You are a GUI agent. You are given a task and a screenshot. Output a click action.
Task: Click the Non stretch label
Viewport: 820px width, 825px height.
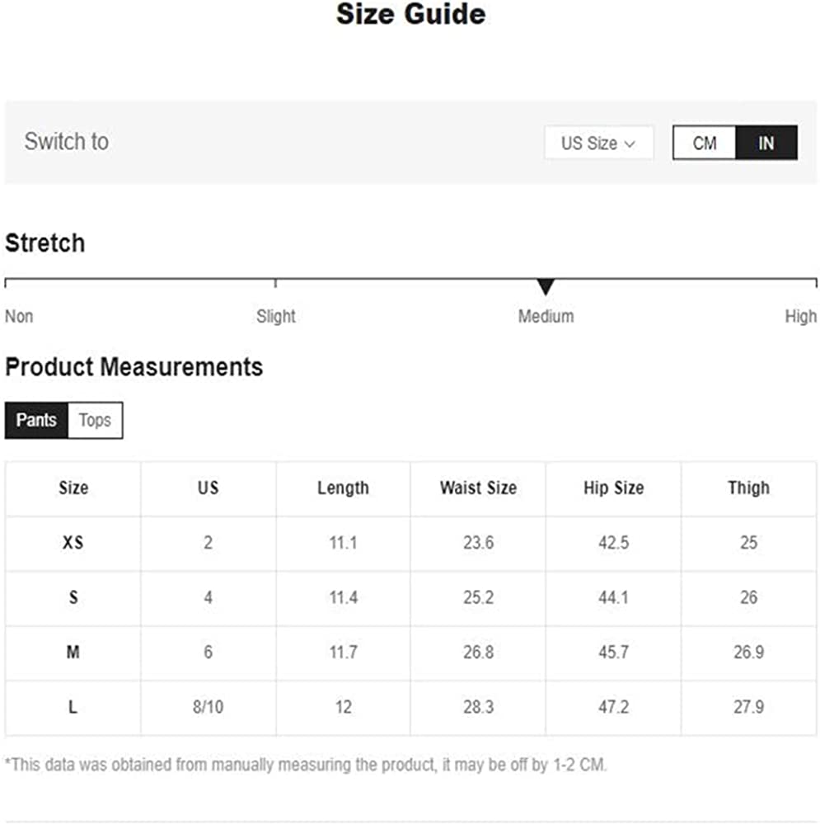[19, 316]
